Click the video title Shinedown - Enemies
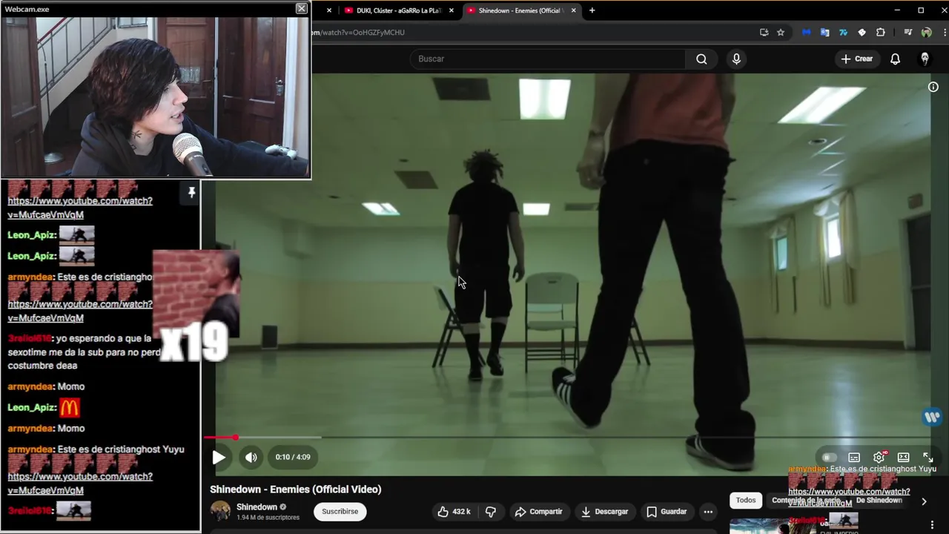Image resolution: width=949 pixels, height=534 pixels. point(295,489)
